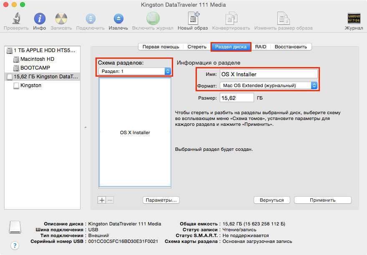
Task: Switch to RAID tab
Action: tap(261, 47)
